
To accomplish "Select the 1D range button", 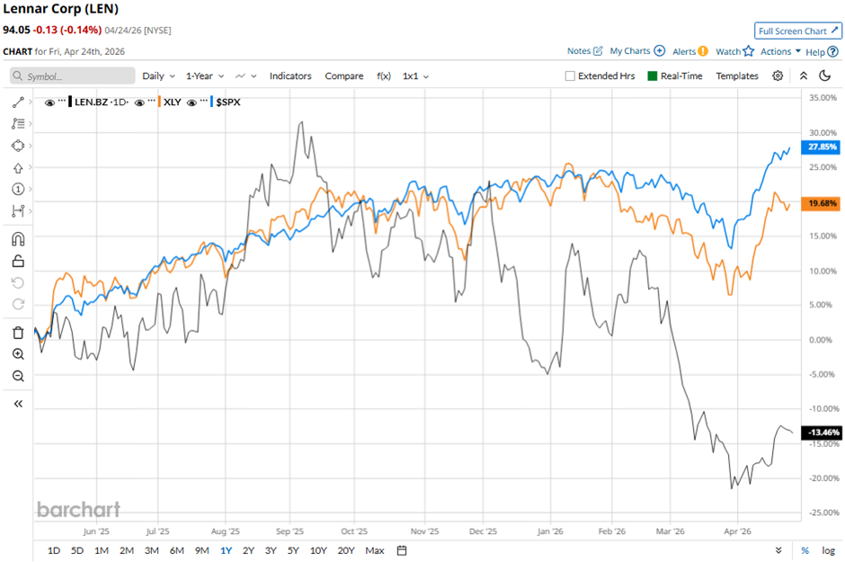I will click(x=53, y=550).
